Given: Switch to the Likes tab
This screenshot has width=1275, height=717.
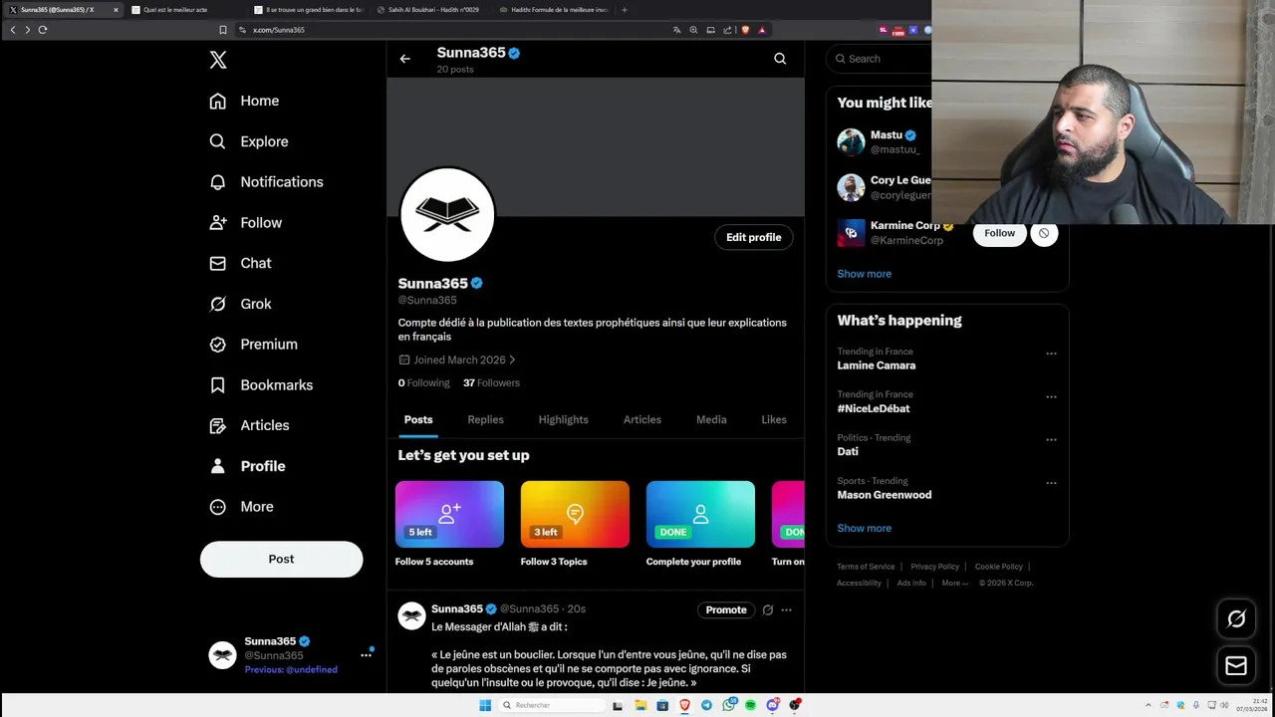Looking at the screenshot, I should 774,420.
